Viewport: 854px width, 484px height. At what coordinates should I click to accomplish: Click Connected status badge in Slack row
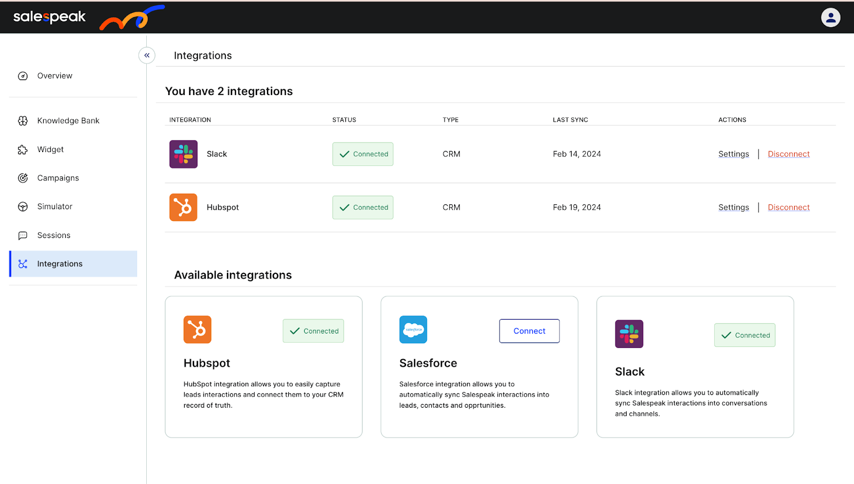[363, 154]
